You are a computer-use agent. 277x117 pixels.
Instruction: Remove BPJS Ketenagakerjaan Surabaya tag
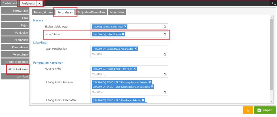[x=152, y=87]
